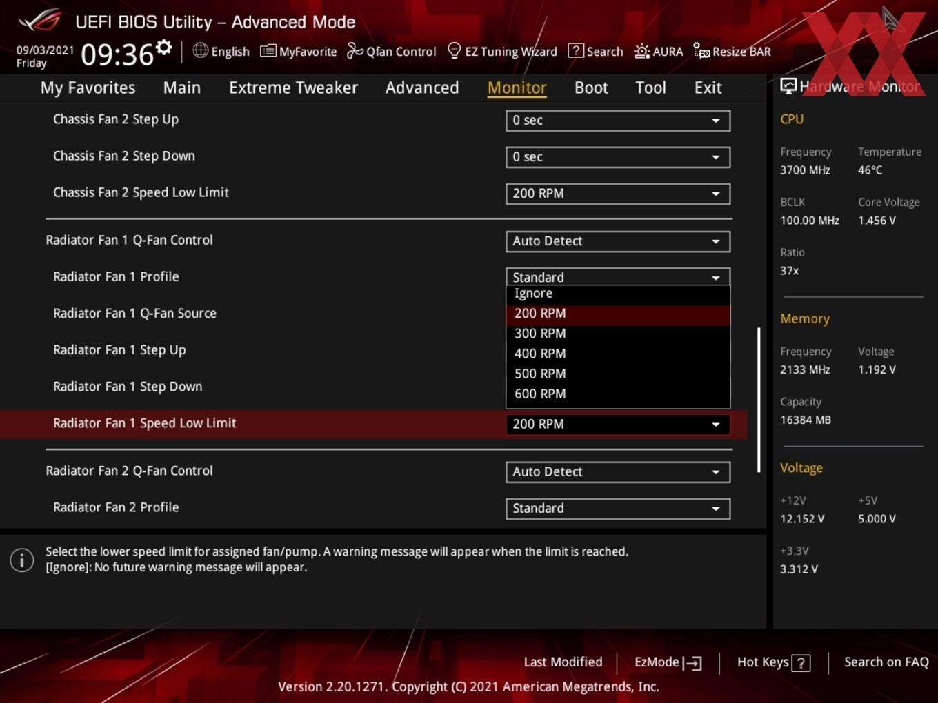Screen dimensions: 938x703
Task: Expand Chassis Fan 2 Step Up dropdown
Action: pos(618,120)
